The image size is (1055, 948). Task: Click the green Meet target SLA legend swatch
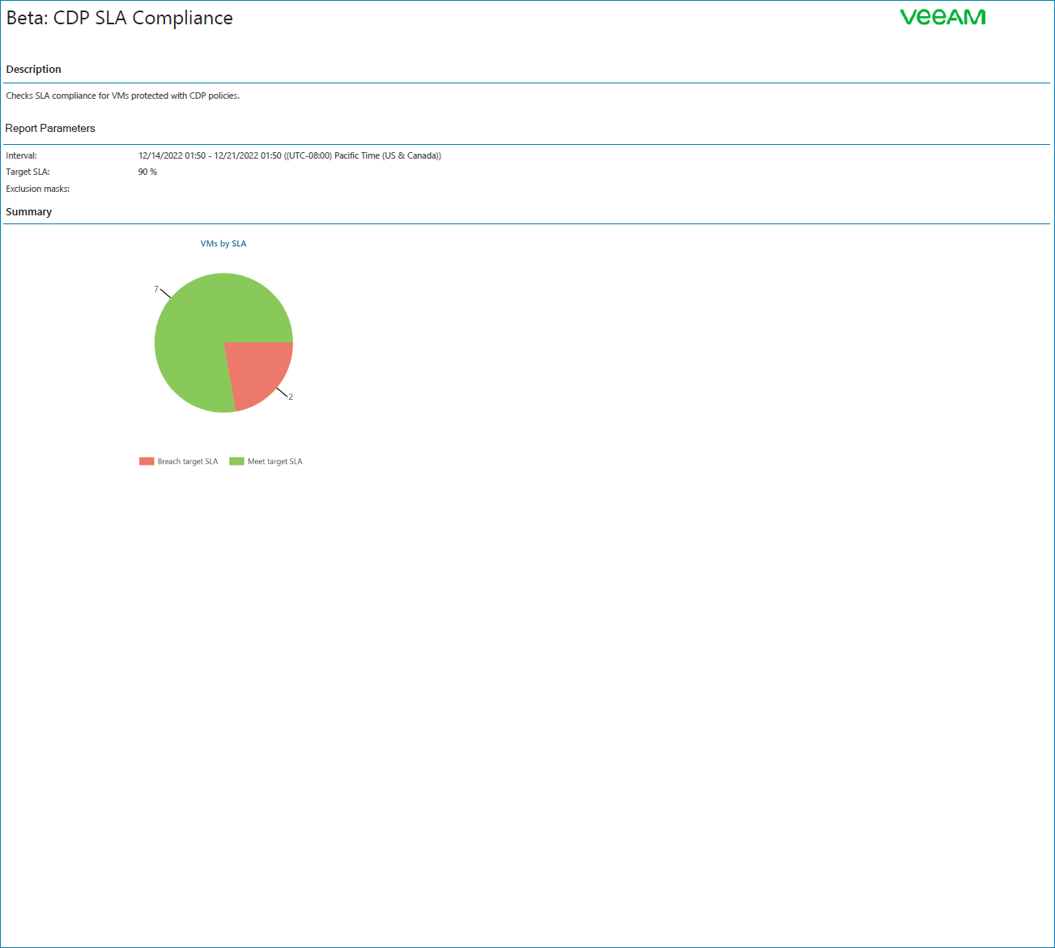point(236,461)
